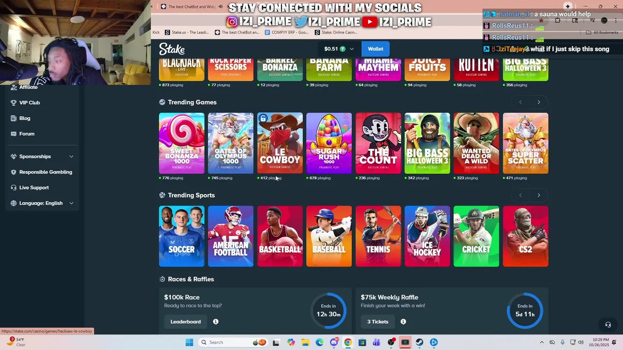The width and height of the screenshot is (623, 350).
Task: Click the taskbar Search box
Action: point(234,342)
